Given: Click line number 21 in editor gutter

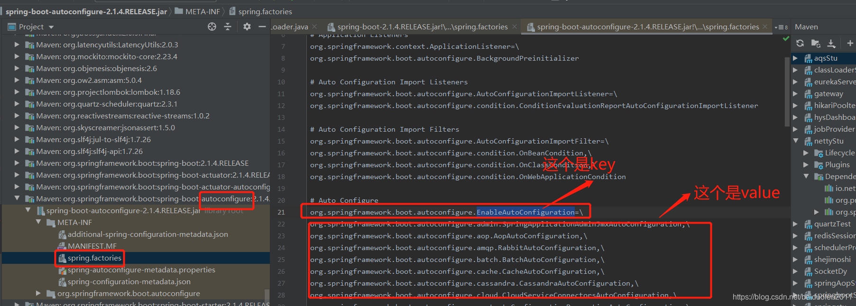Looking at the screenshot, I should (x=281, y=212).
